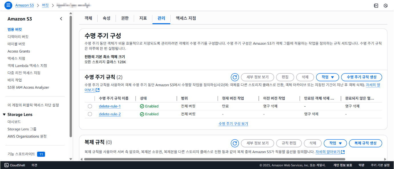Collapse the Storage Lens section
Image resolution: width=394 pixels, height=169 pixels.
click(x=4, y=115)
